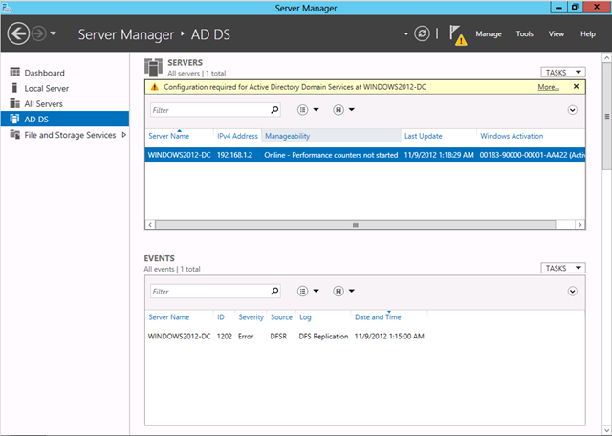
Task: Open File and Storage Services
Action: tap(65, 135)
